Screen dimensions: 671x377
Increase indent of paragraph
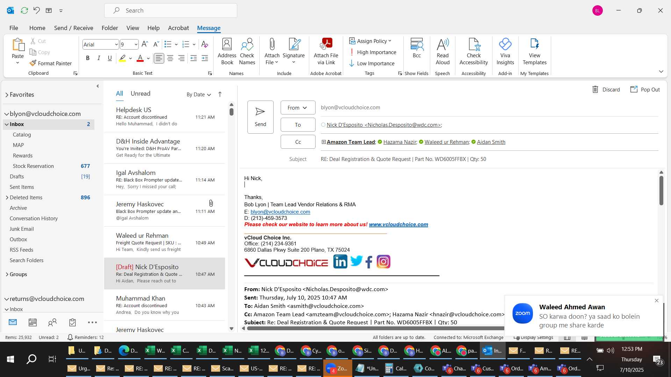pos(205,58)
